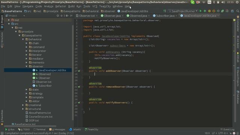
Task: Open the Commander side panel
Action: 238,23
